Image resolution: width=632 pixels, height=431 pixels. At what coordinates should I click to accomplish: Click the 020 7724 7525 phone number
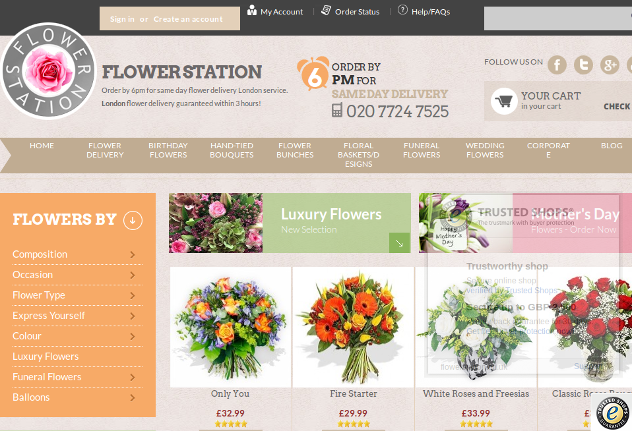pyautogui.click(x=397, y=111)
